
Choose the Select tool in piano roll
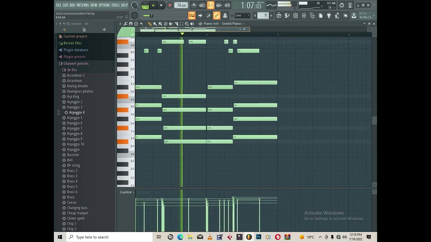pyautogui.click(x=181, y=24)
